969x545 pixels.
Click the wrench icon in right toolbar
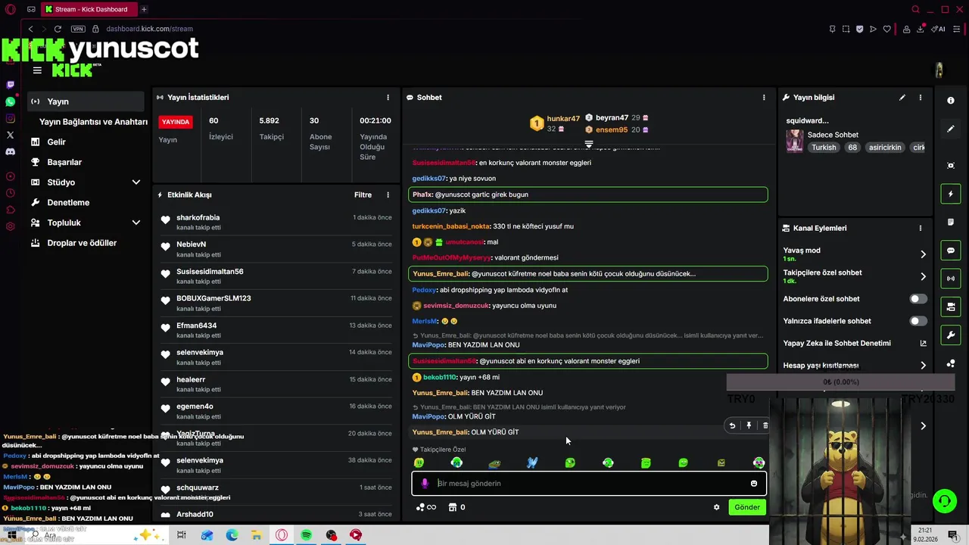tap(951, 335)
